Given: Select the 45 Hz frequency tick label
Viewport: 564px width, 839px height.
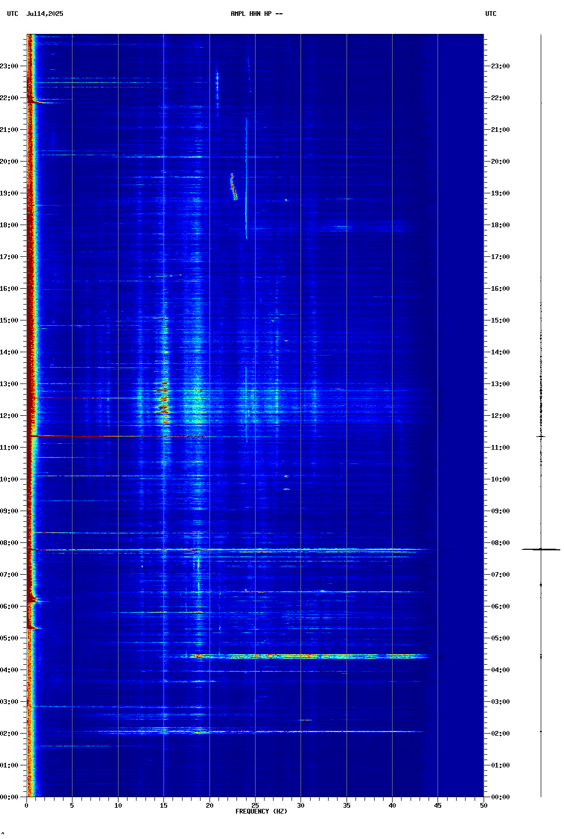Looking at the screenshot, I should (x=438, y=806).
